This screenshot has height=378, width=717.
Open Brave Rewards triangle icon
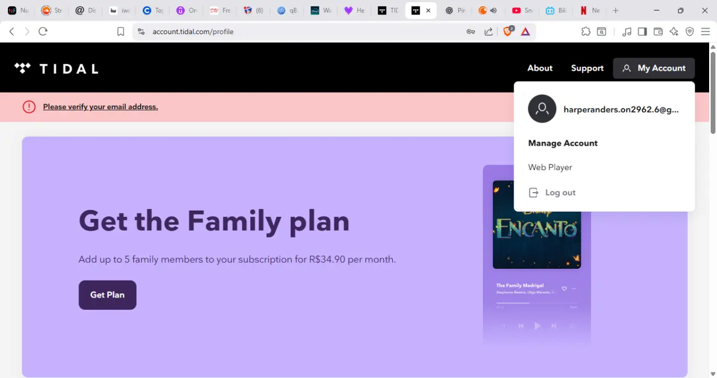point(525,32)
